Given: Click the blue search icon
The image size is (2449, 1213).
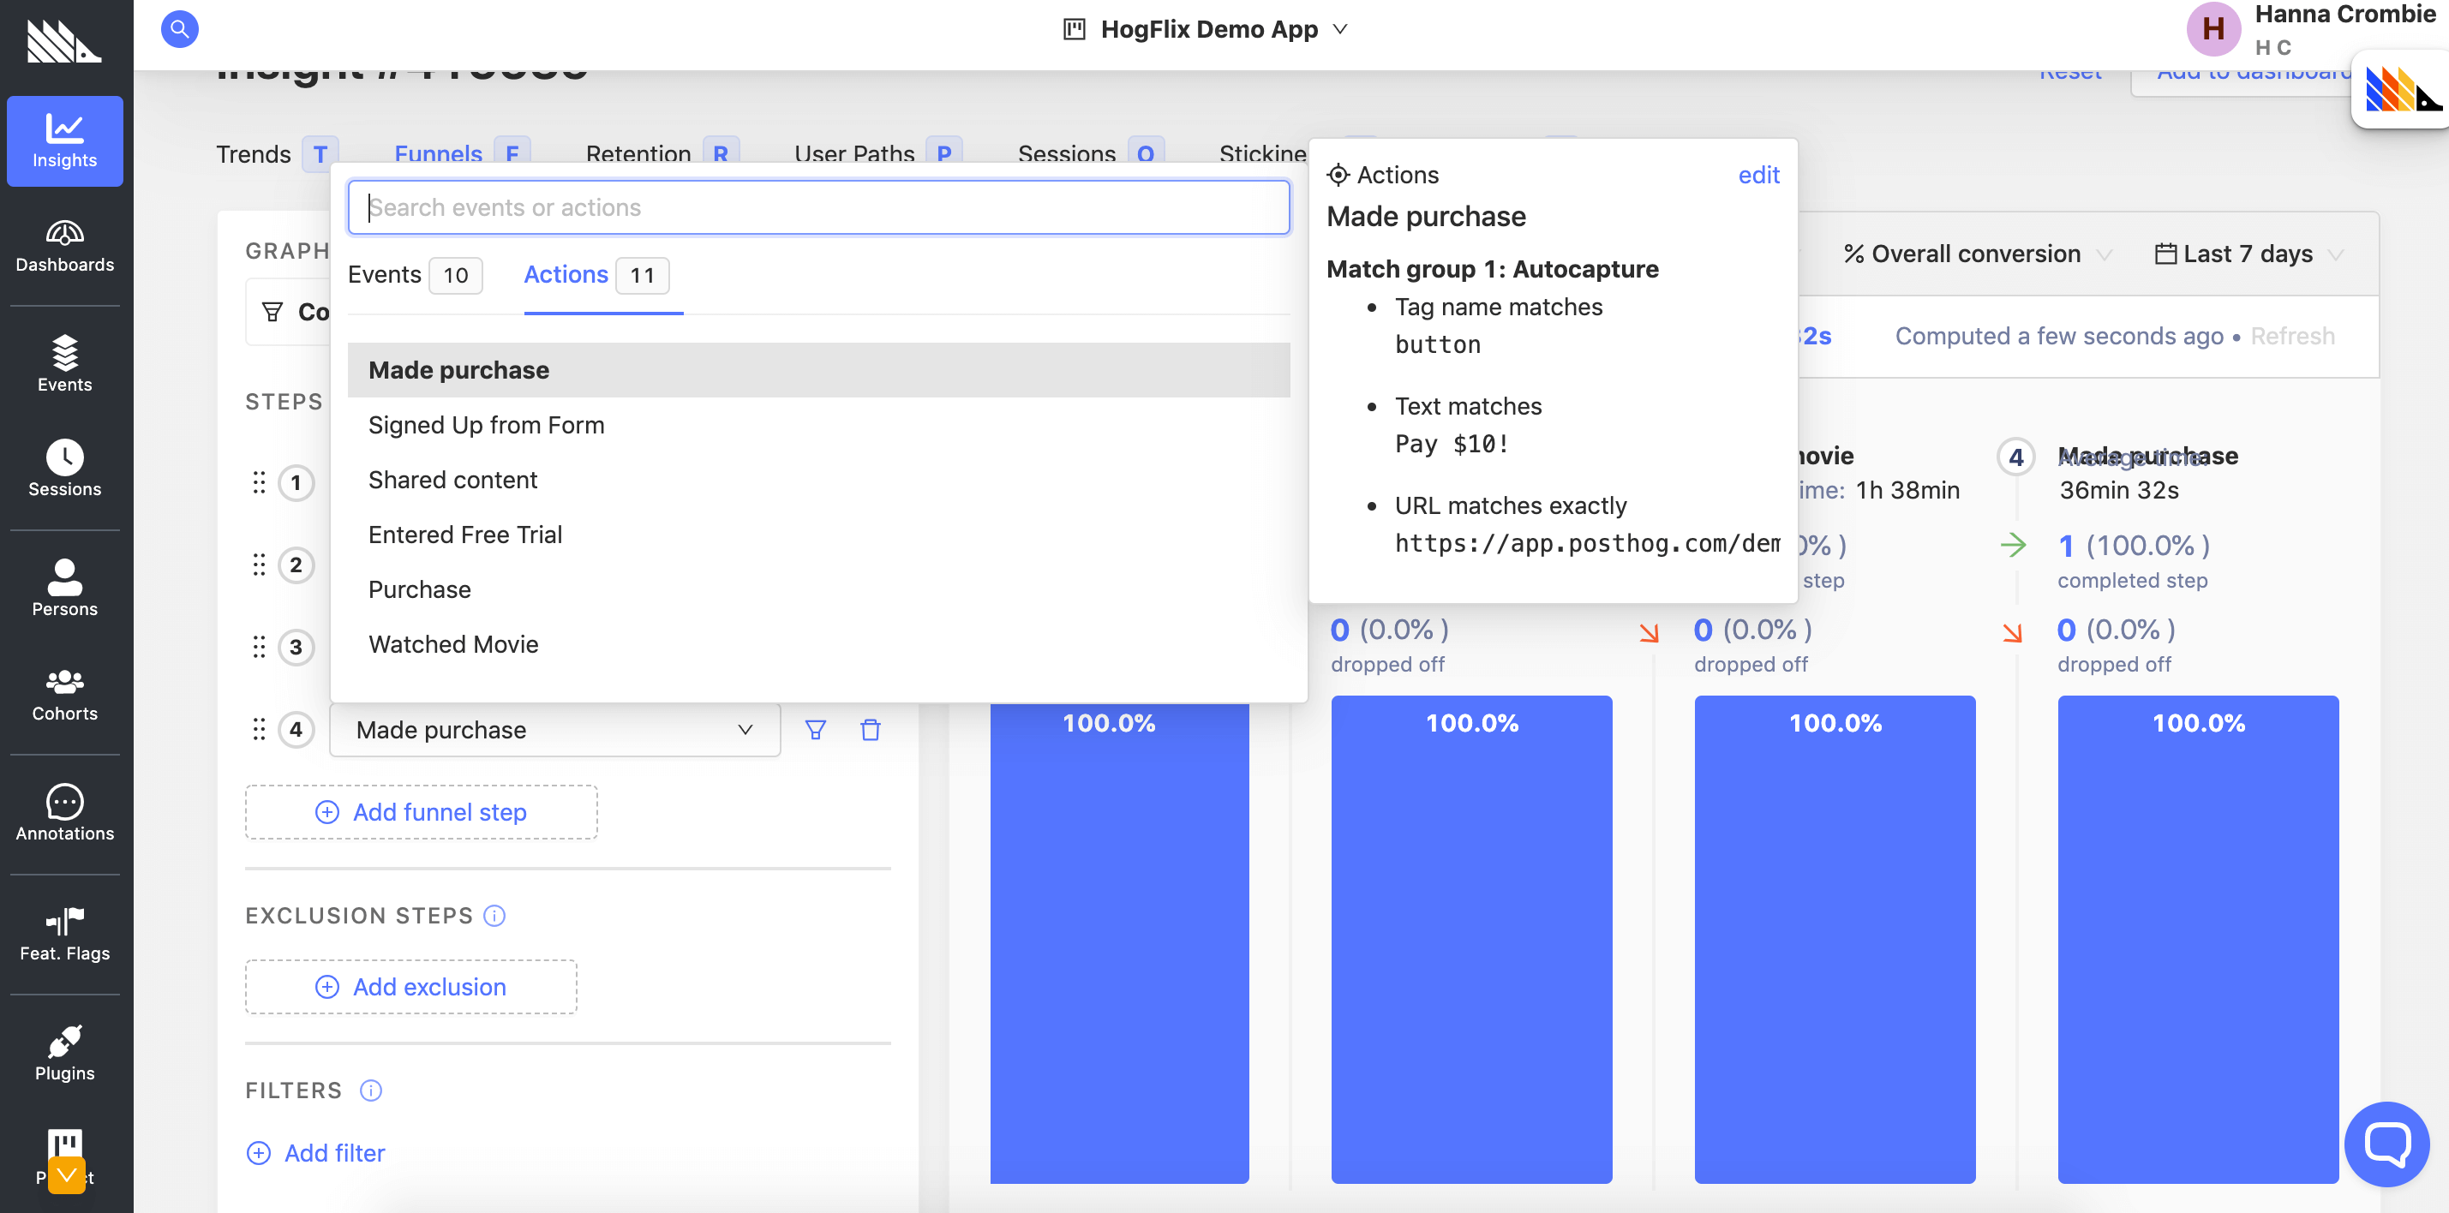Looking at the screenshot, I should point(179,28).
